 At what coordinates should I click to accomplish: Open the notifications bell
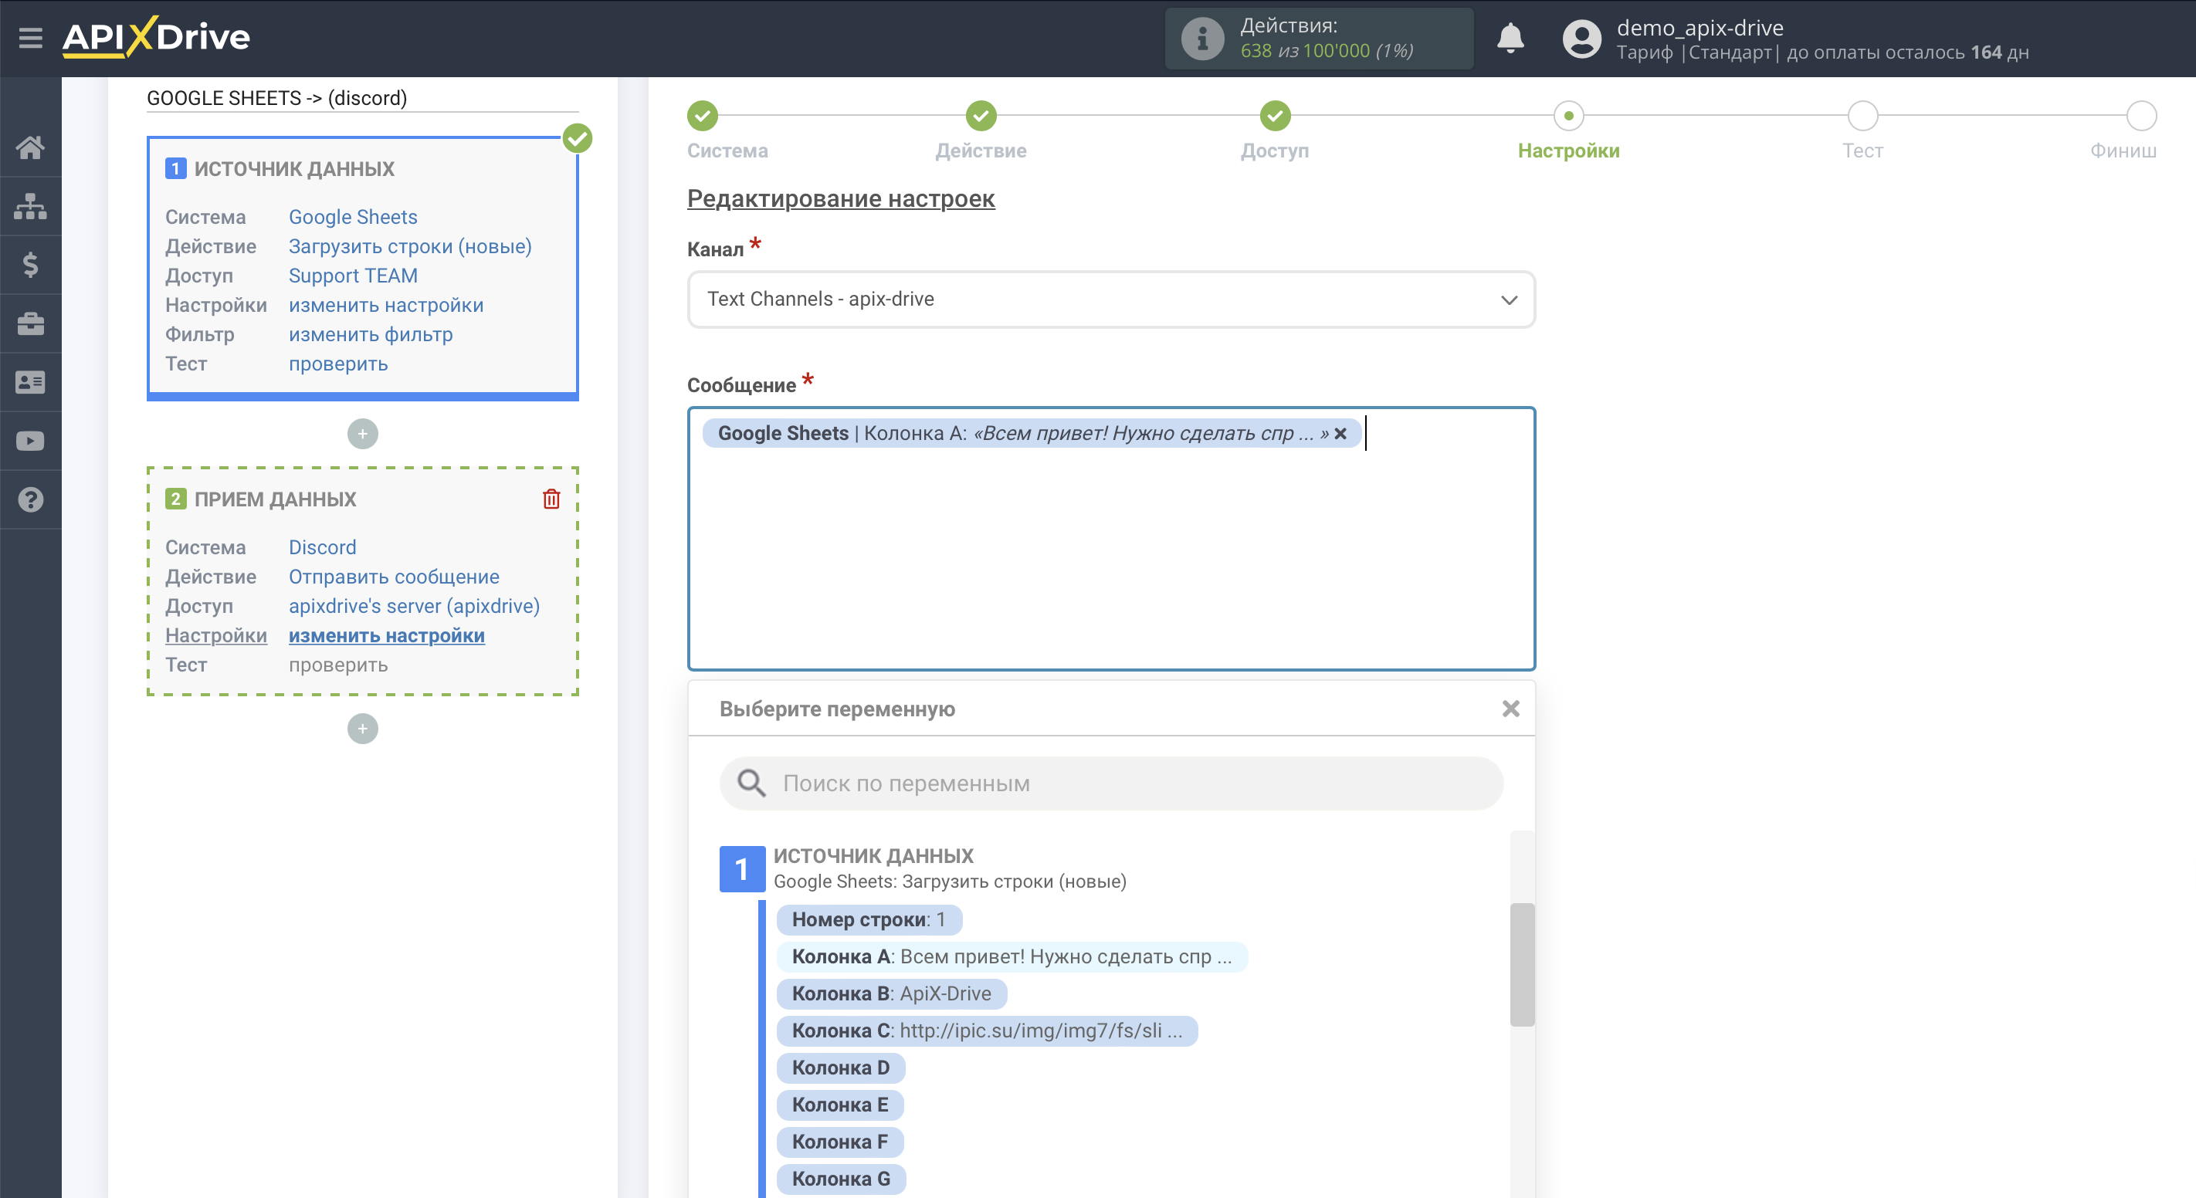pyautogui.click(x=1510, y=39)
